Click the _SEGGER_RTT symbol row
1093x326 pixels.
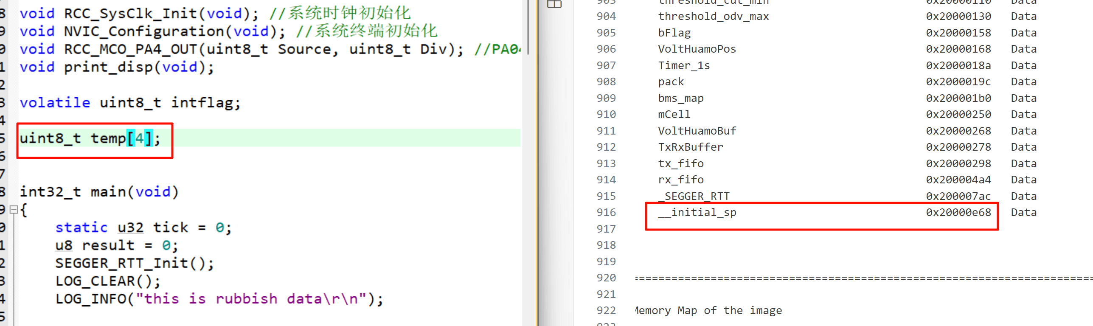[x=694, y=196]
